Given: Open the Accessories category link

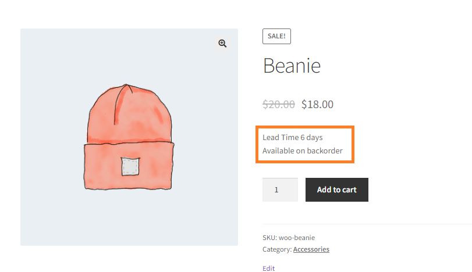Looking at the screenshot, I should [x=311, y=249].
